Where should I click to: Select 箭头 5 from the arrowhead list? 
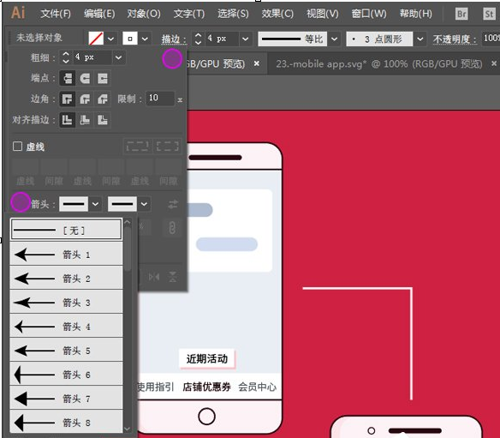[66, 351]
